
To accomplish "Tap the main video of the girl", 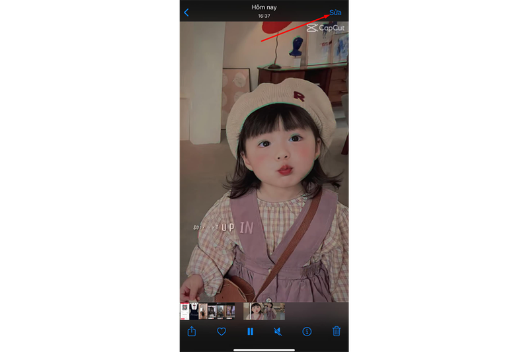I will point(264,162).
